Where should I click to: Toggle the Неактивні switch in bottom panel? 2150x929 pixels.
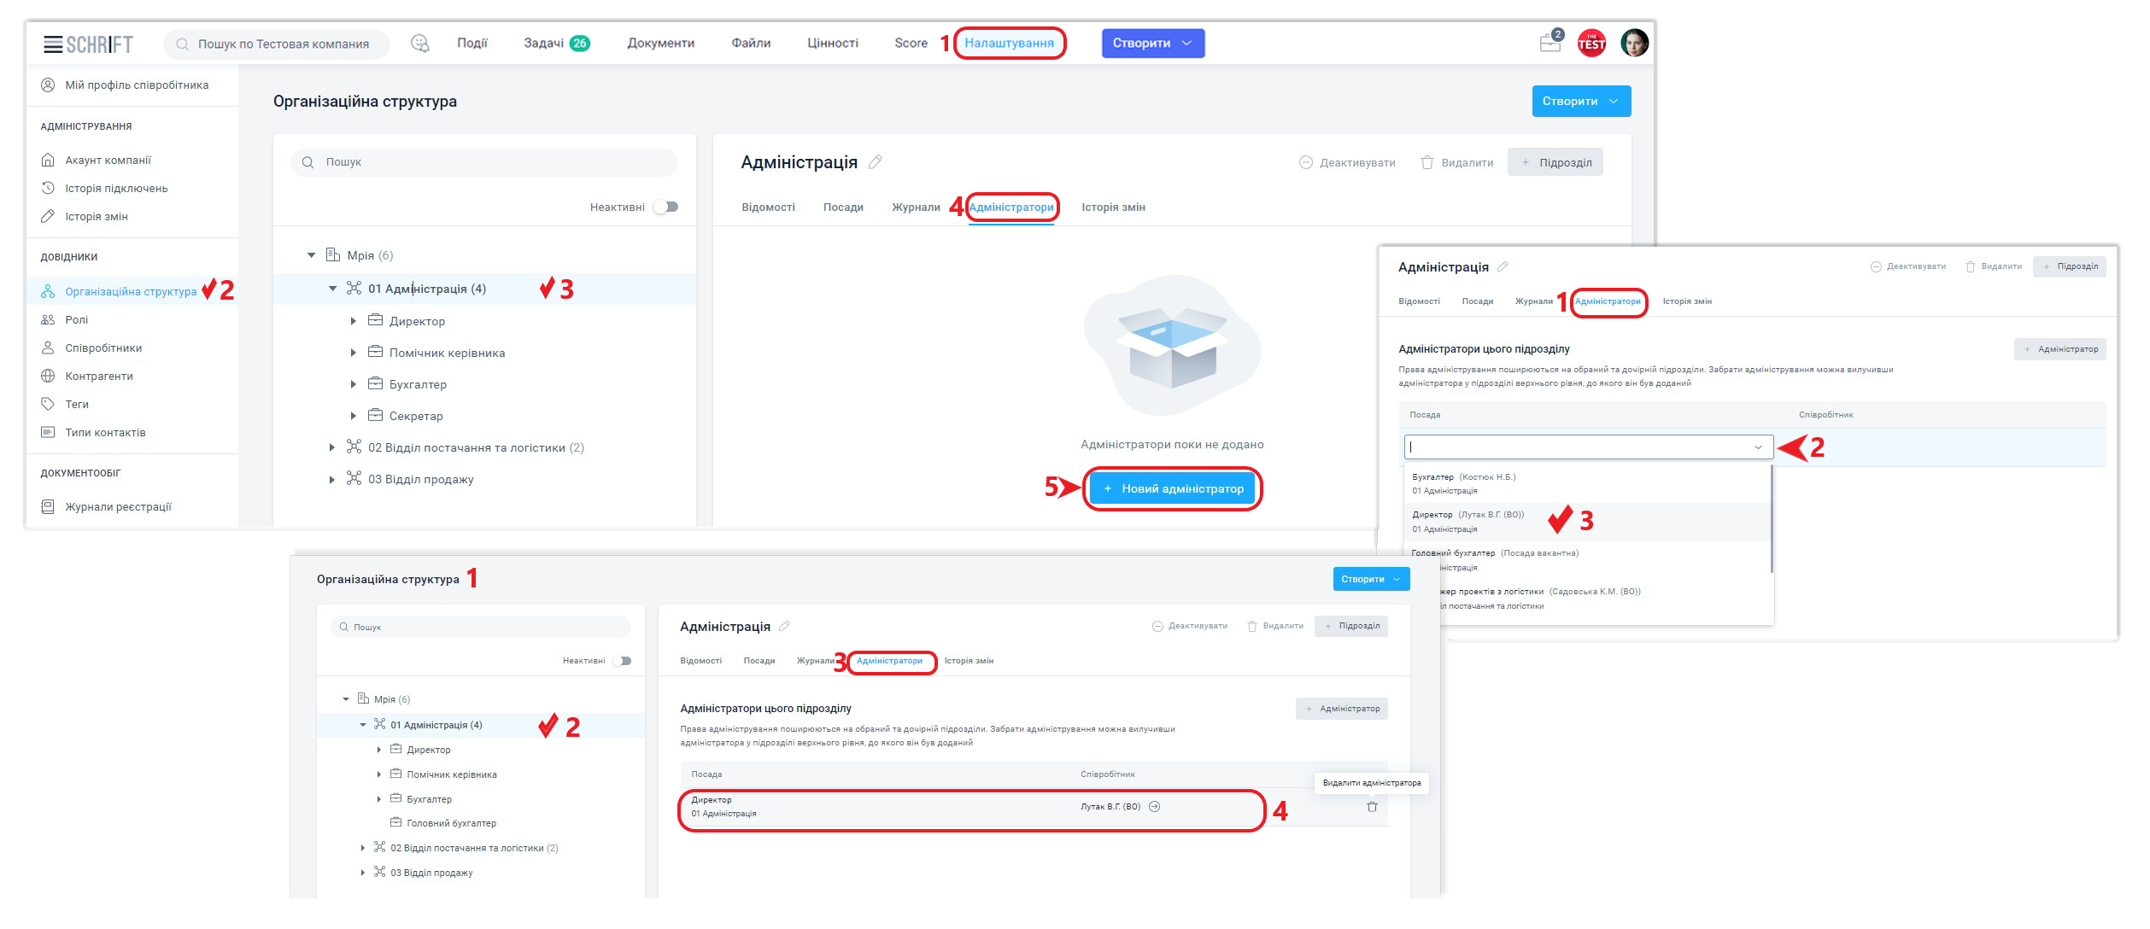pos(623,661)
